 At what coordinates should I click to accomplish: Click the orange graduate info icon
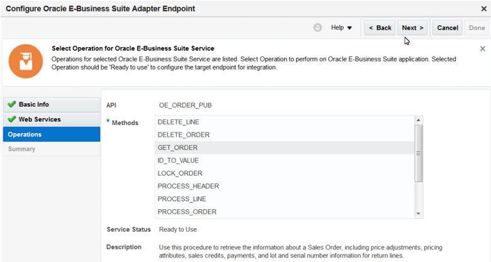click(26, 62)
